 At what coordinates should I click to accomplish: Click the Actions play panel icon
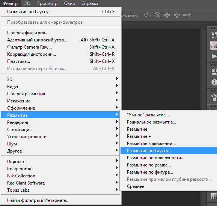click(x=214, y=56)
